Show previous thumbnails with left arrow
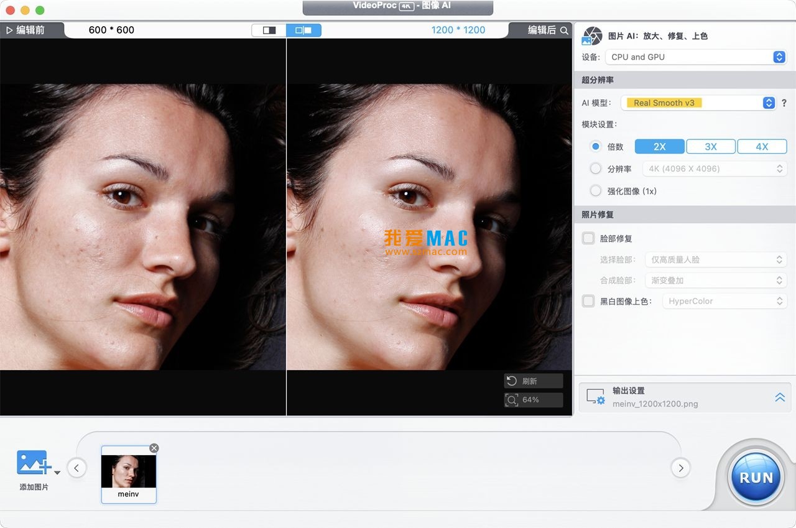The width and height of the screenshot is (796, 528). pyautogui.click(x=76, y=468)
